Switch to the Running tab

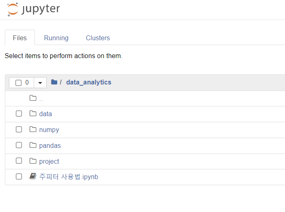click(56, 38)
